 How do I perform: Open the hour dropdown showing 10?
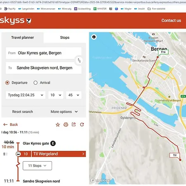(x=56, y=95)
